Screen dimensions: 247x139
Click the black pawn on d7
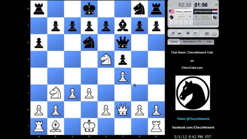[89, 26]
